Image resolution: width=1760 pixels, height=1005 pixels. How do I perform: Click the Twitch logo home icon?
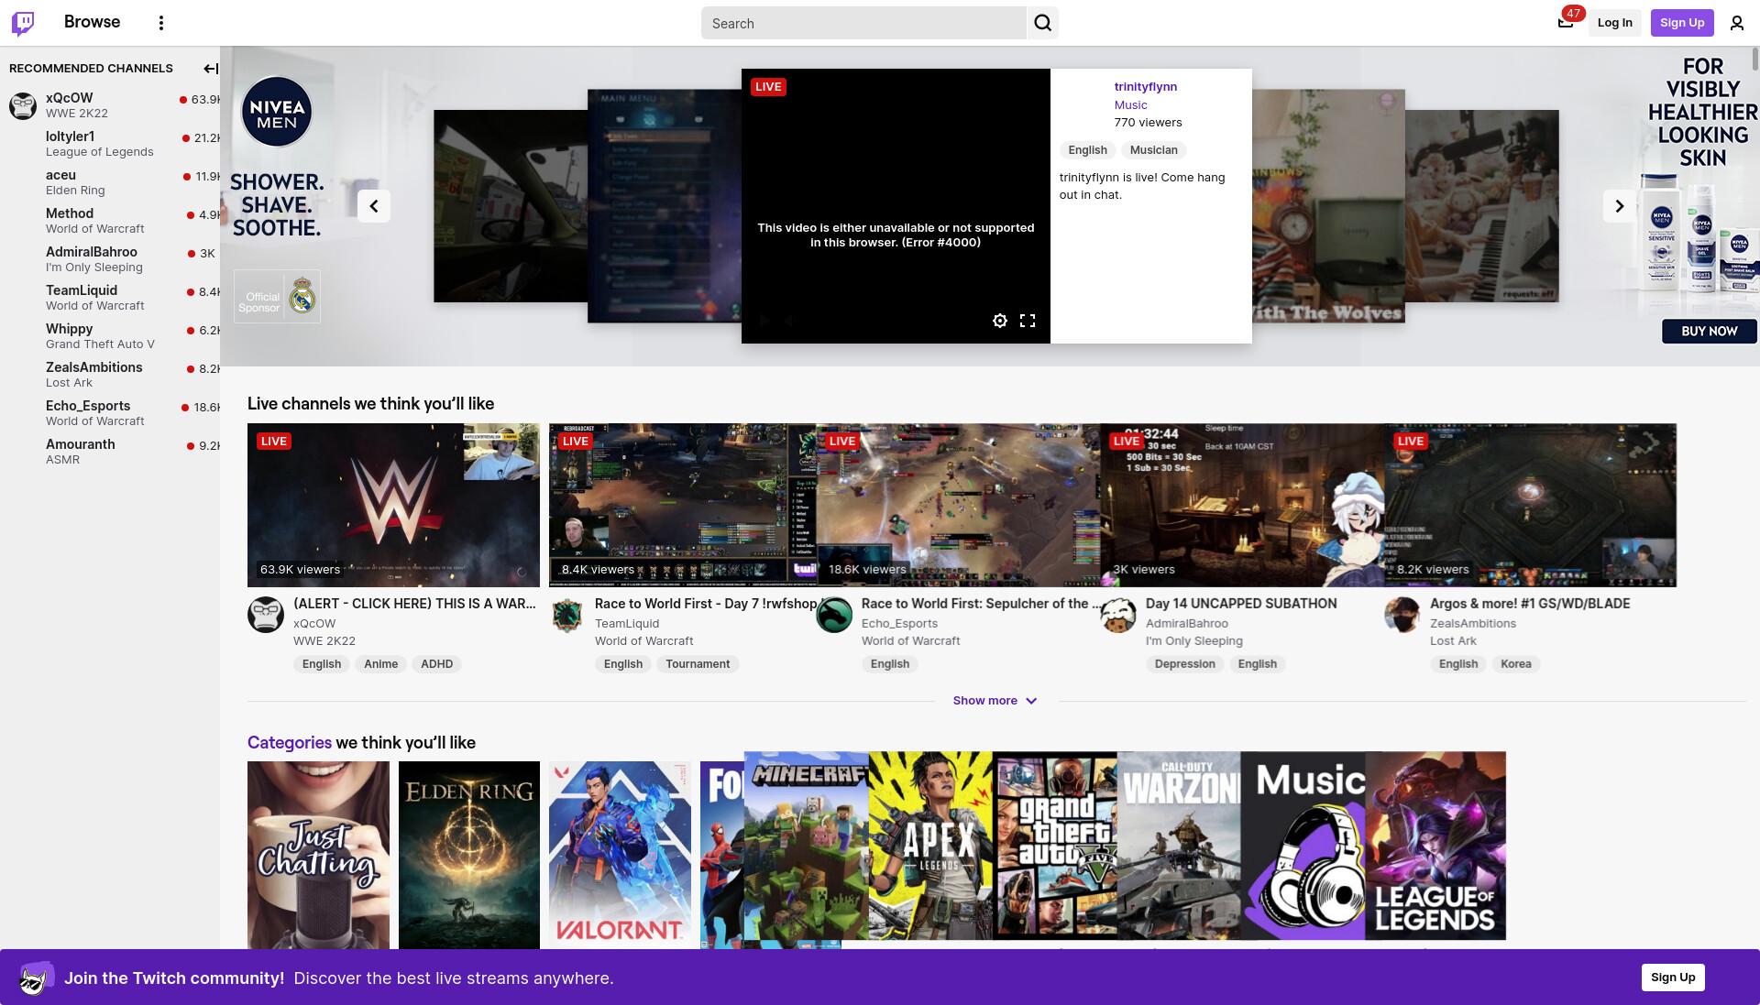(x=23, y=23)
